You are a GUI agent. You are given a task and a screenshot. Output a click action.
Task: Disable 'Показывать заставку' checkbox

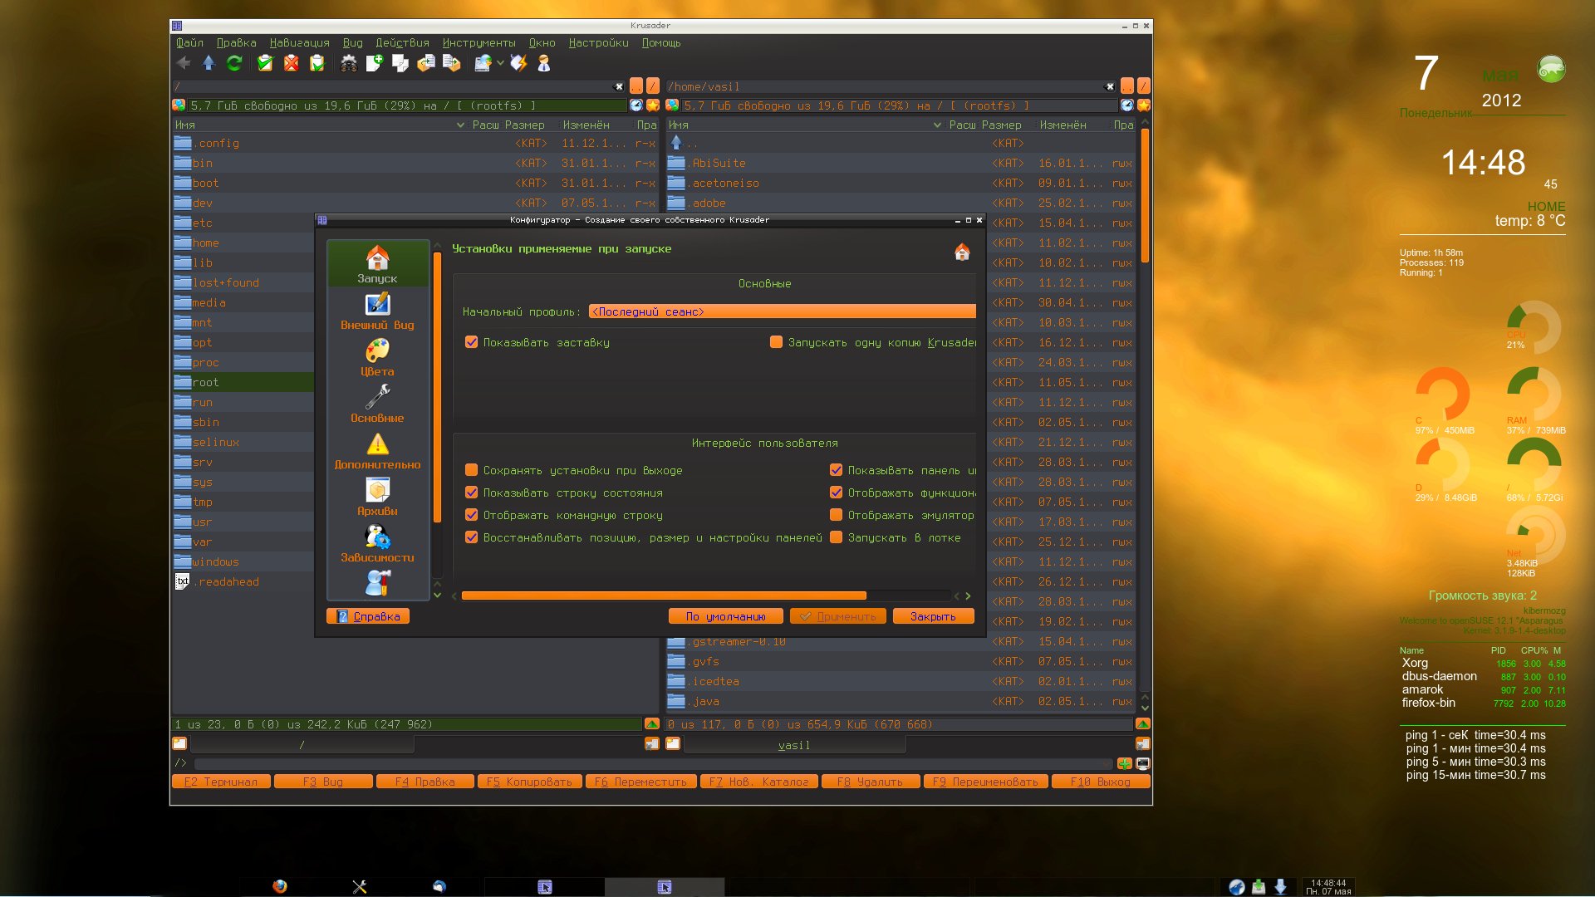tap(472, 342)
